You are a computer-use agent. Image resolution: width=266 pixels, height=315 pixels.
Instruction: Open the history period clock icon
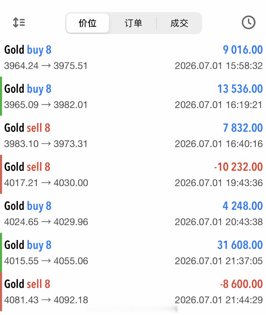pyautogui.click(x=248, y=22)
